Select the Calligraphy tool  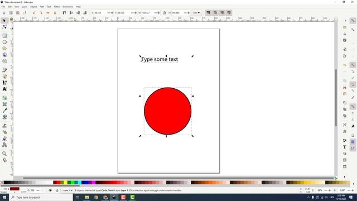(x=4, y=83)
